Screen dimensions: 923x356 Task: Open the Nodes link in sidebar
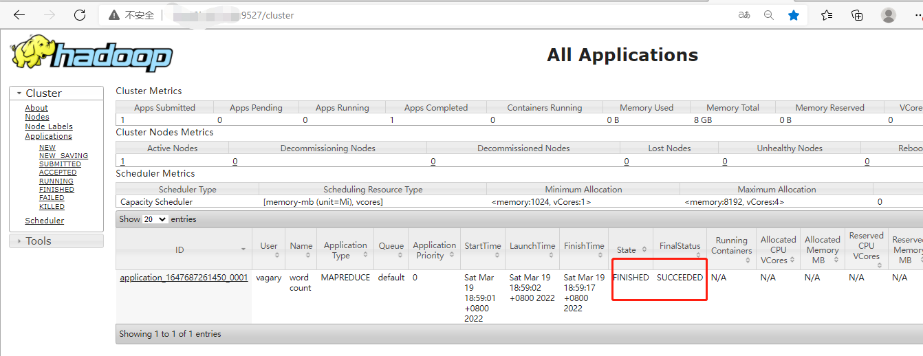(37, 117)
